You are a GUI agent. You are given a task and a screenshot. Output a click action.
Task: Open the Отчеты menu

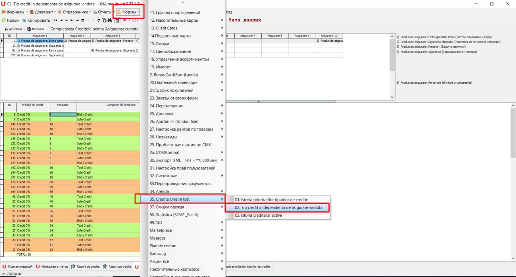[104, 12]
